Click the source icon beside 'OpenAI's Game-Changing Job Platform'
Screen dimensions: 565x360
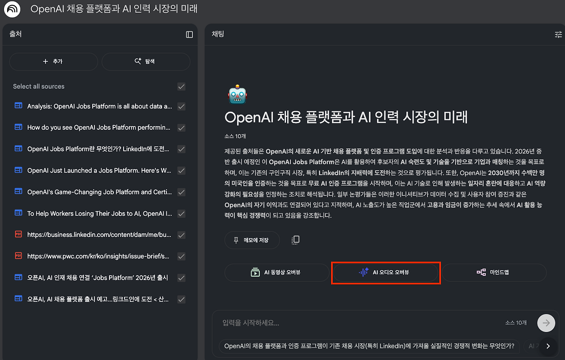[18, 192]
